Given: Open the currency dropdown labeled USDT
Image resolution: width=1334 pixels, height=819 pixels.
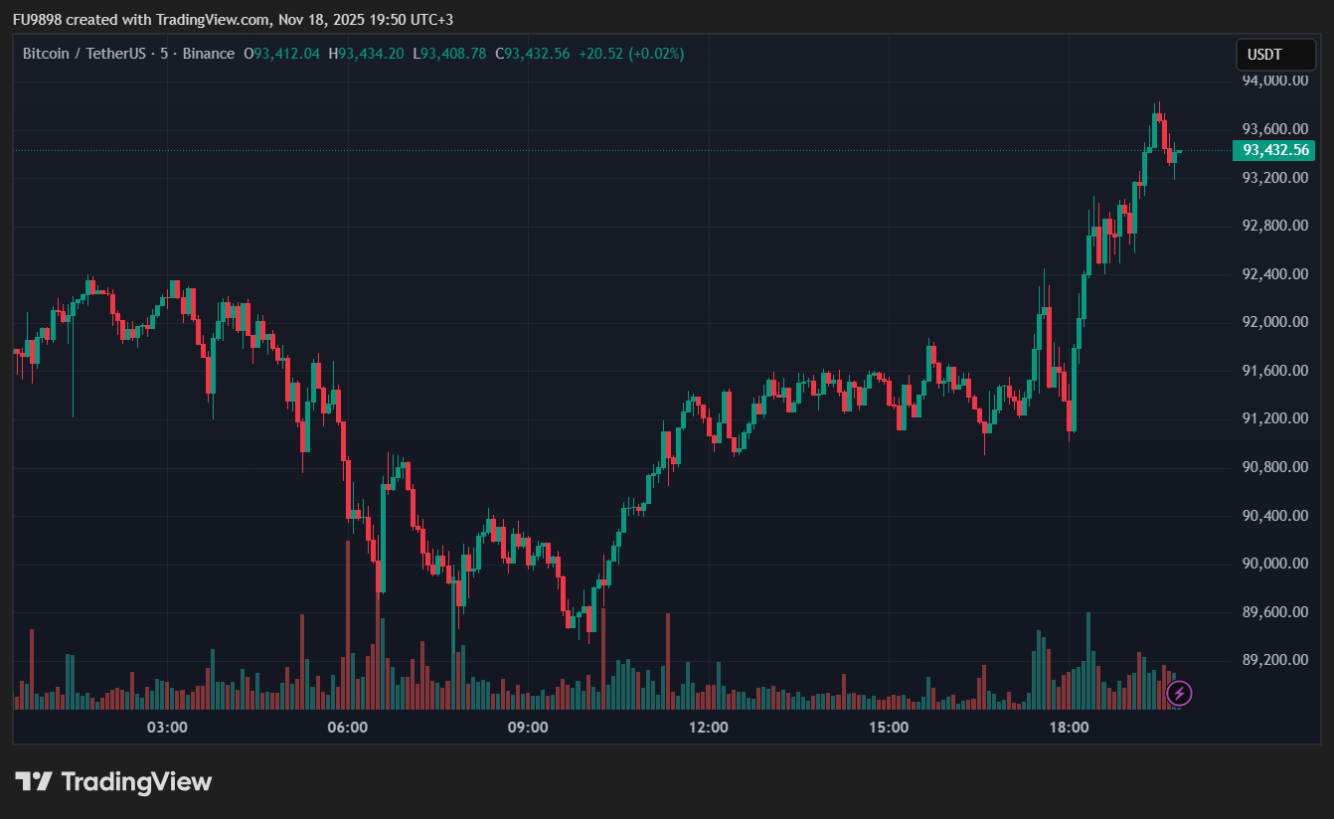Looking at the screenshot, I should tap(1275, 55).
